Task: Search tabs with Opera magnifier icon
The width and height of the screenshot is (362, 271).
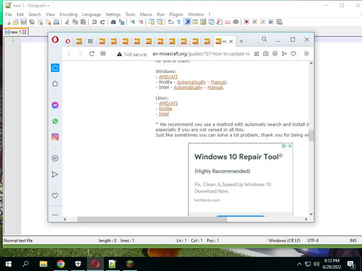Action: pyautogui.click(x=264, y=40)
